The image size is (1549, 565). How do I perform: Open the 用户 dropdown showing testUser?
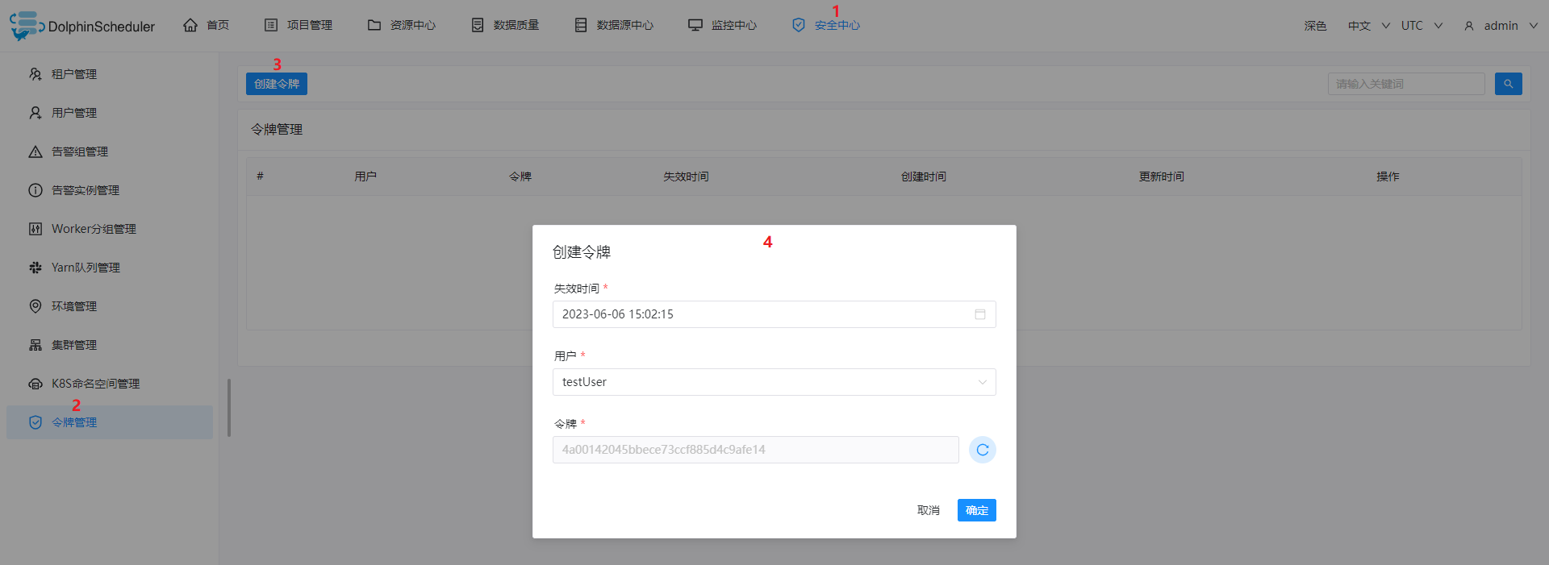click(774, 382)
